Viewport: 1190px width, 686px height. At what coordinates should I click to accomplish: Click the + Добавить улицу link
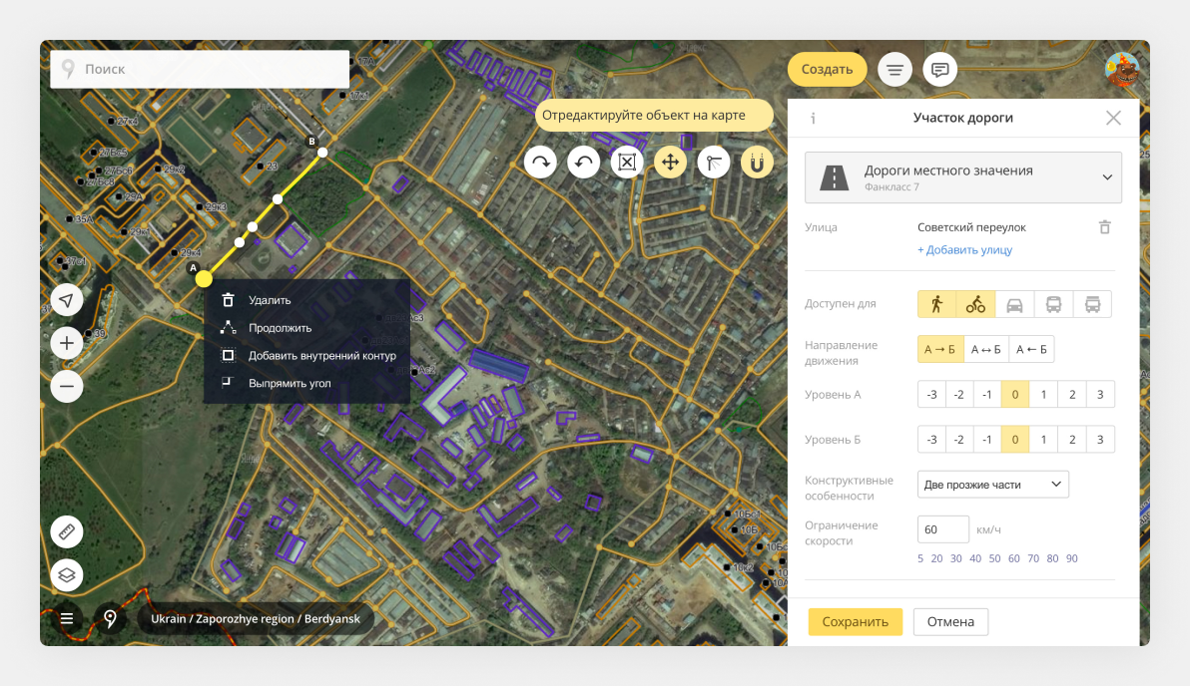click(964, 250)
